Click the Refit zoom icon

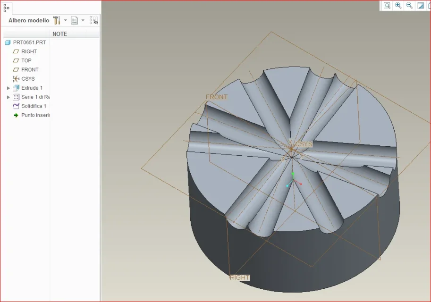[387, 6]
